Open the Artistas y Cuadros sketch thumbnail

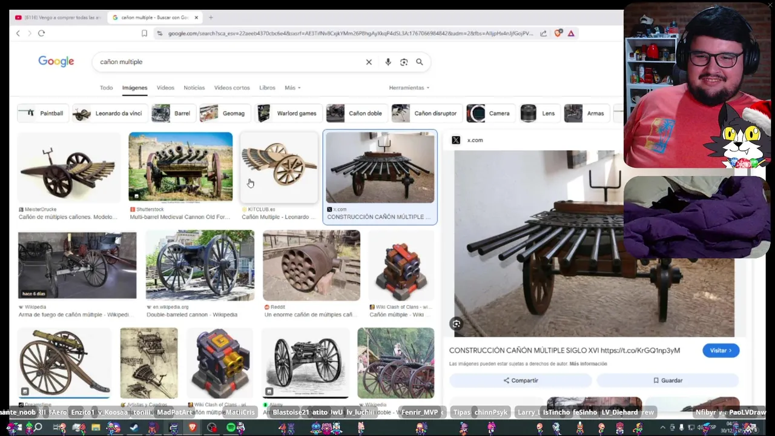[149, 363]
